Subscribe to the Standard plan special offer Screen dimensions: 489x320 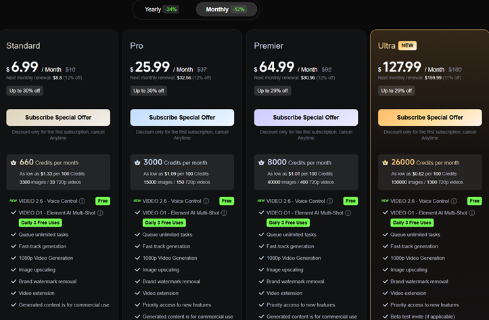(58, 117)
